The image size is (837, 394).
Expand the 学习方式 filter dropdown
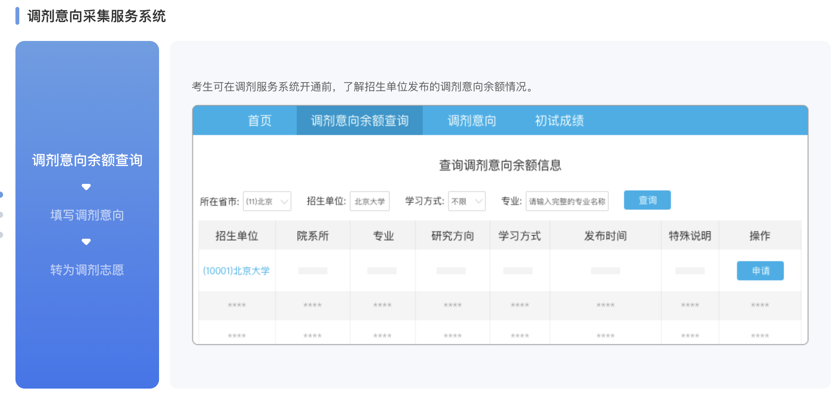tap(466, 201)
